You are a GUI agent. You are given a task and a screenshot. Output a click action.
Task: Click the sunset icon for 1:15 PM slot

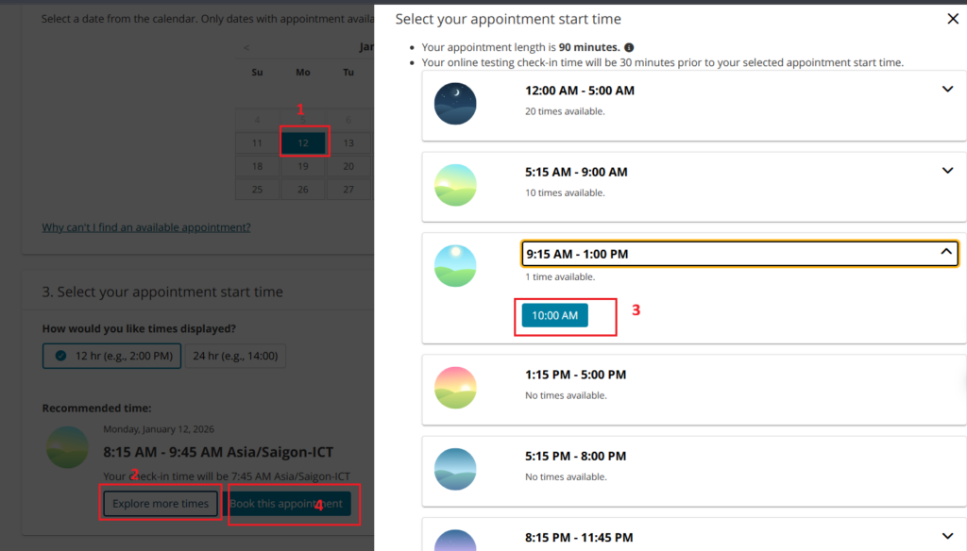point(455,388)
